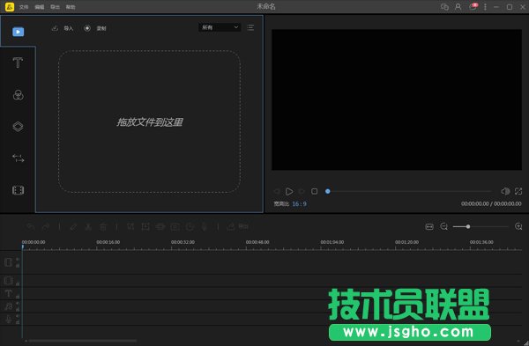This screenshot has width=529, height=346.
Task: Zoom in the timeline with plus magnifier
Action: 518,227
